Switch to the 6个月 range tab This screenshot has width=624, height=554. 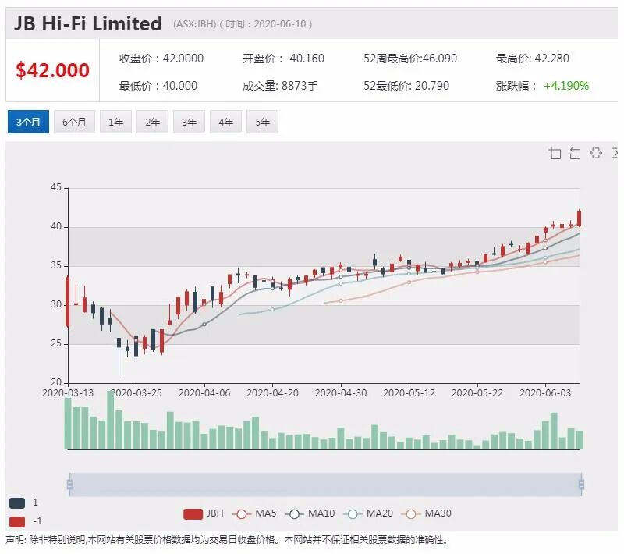(x=74, y=122)
